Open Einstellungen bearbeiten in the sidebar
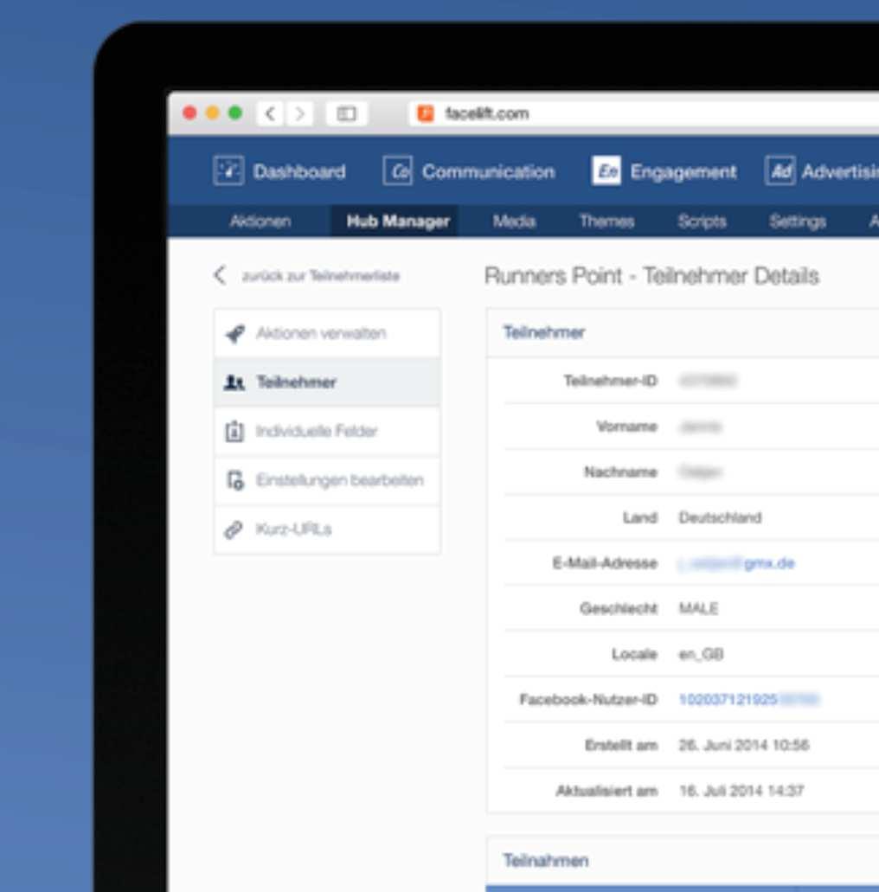Screen dimensions: 879x892 327,480
